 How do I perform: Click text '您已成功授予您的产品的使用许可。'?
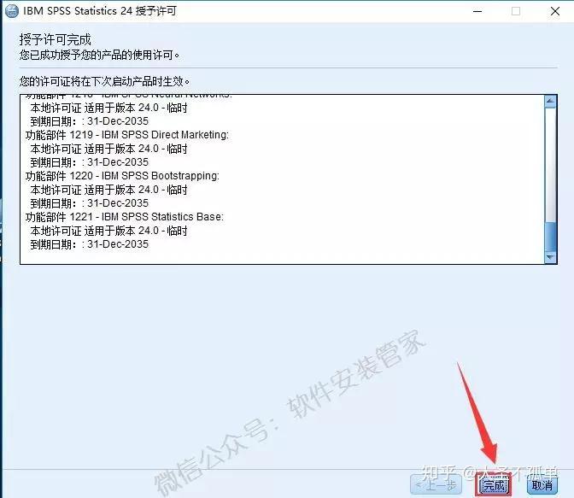[x=99, y=55]
